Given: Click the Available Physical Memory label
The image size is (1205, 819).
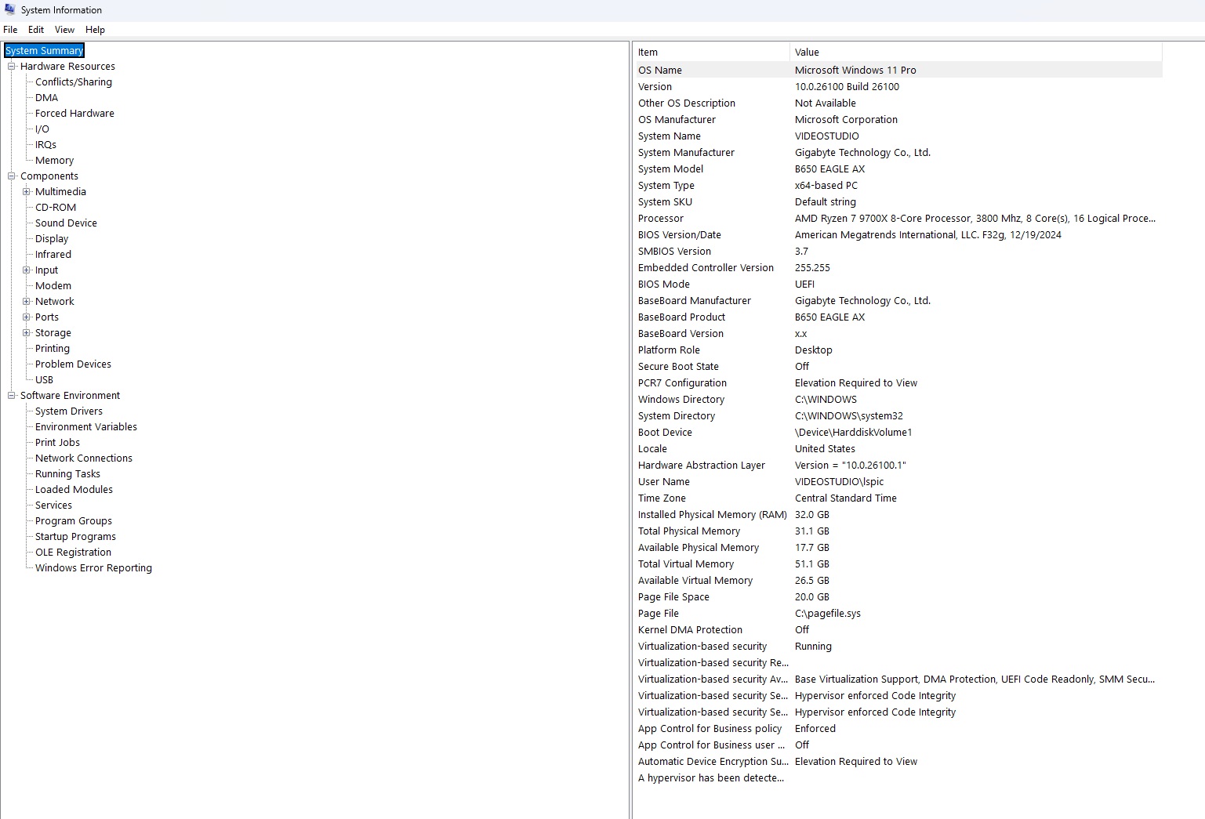Looking at the screenshot, I should 698,548.
